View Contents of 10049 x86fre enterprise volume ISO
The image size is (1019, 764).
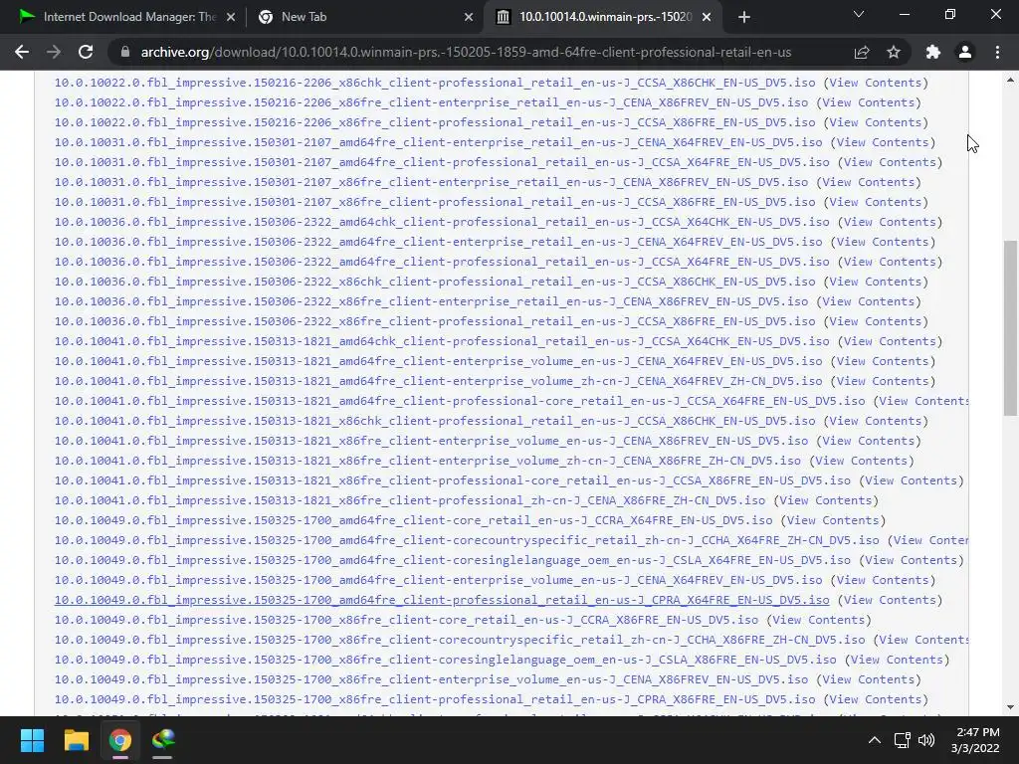click(x=868, y=680)
